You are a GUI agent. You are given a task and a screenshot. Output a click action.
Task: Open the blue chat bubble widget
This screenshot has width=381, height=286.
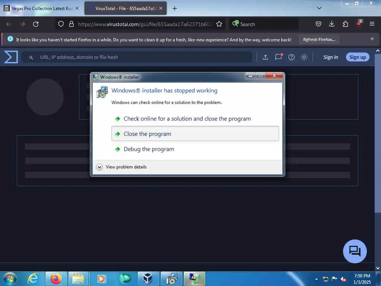click(x=355, y=251)
